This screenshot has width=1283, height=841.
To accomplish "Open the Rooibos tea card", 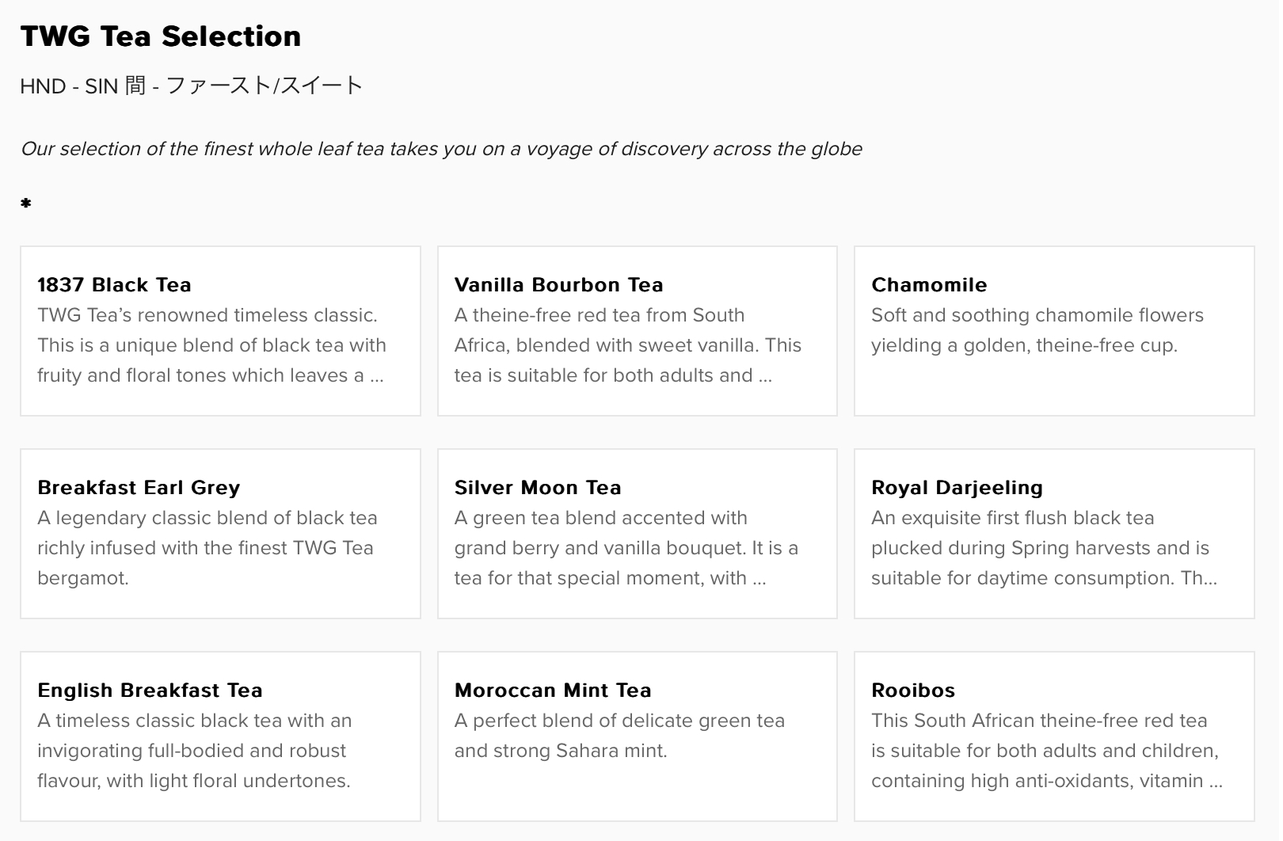I will coord(1054,736).
